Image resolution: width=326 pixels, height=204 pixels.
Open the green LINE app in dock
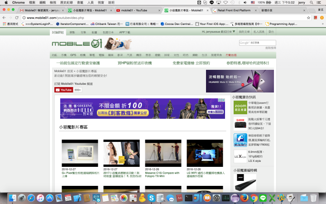point(263,198)
